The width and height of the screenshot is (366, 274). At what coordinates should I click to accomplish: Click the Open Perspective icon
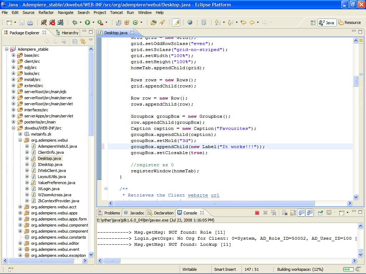313,22
